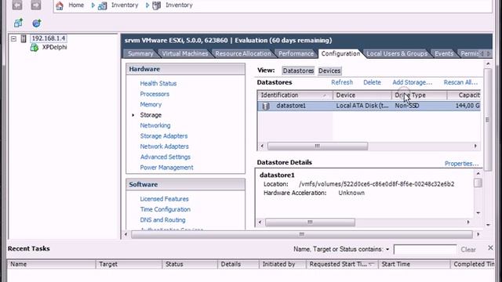The height and width of the screenshot is (282, 502).
Task: Open DNS and Routing
Action: point(162,220)
